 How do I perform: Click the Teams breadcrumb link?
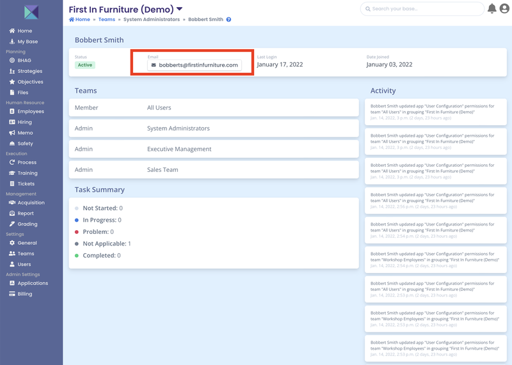click(x=106, y=20)
